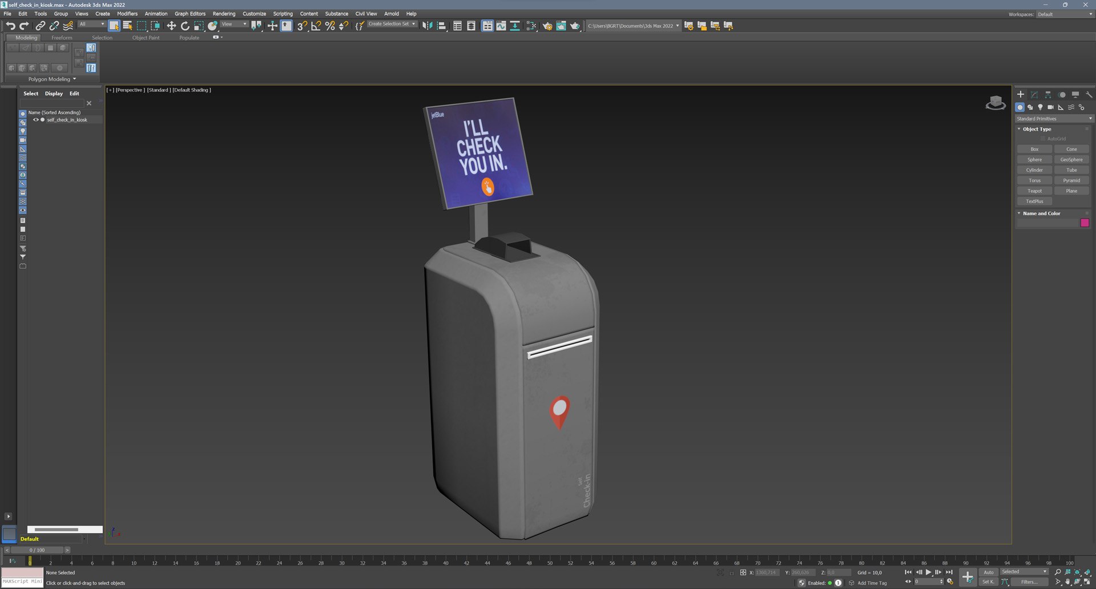Click the Undo arrow icon

coord(10,26)
